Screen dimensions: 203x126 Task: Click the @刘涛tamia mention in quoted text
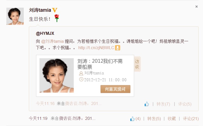[52, 41]
